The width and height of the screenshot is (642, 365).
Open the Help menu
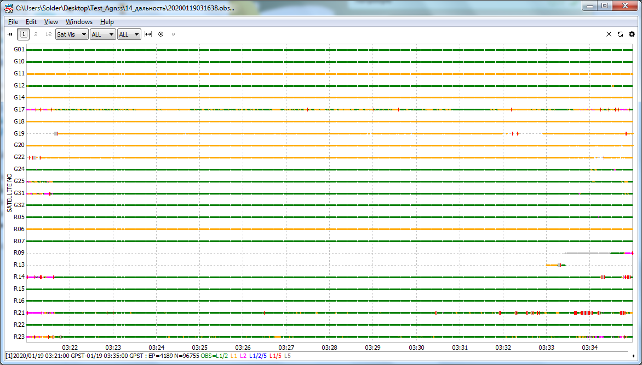107,22
